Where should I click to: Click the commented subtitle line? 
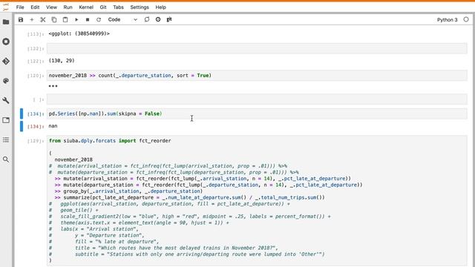tap(187, 254)
